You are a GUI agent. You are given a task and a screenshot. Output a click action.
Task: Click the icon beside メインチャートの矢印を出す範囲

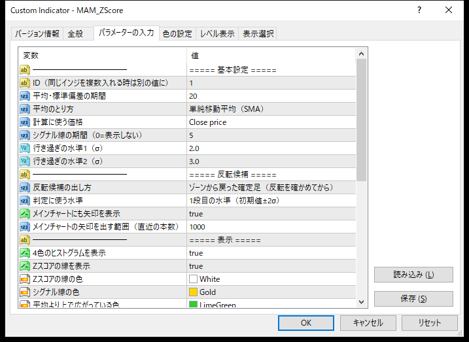coord(25,227)
